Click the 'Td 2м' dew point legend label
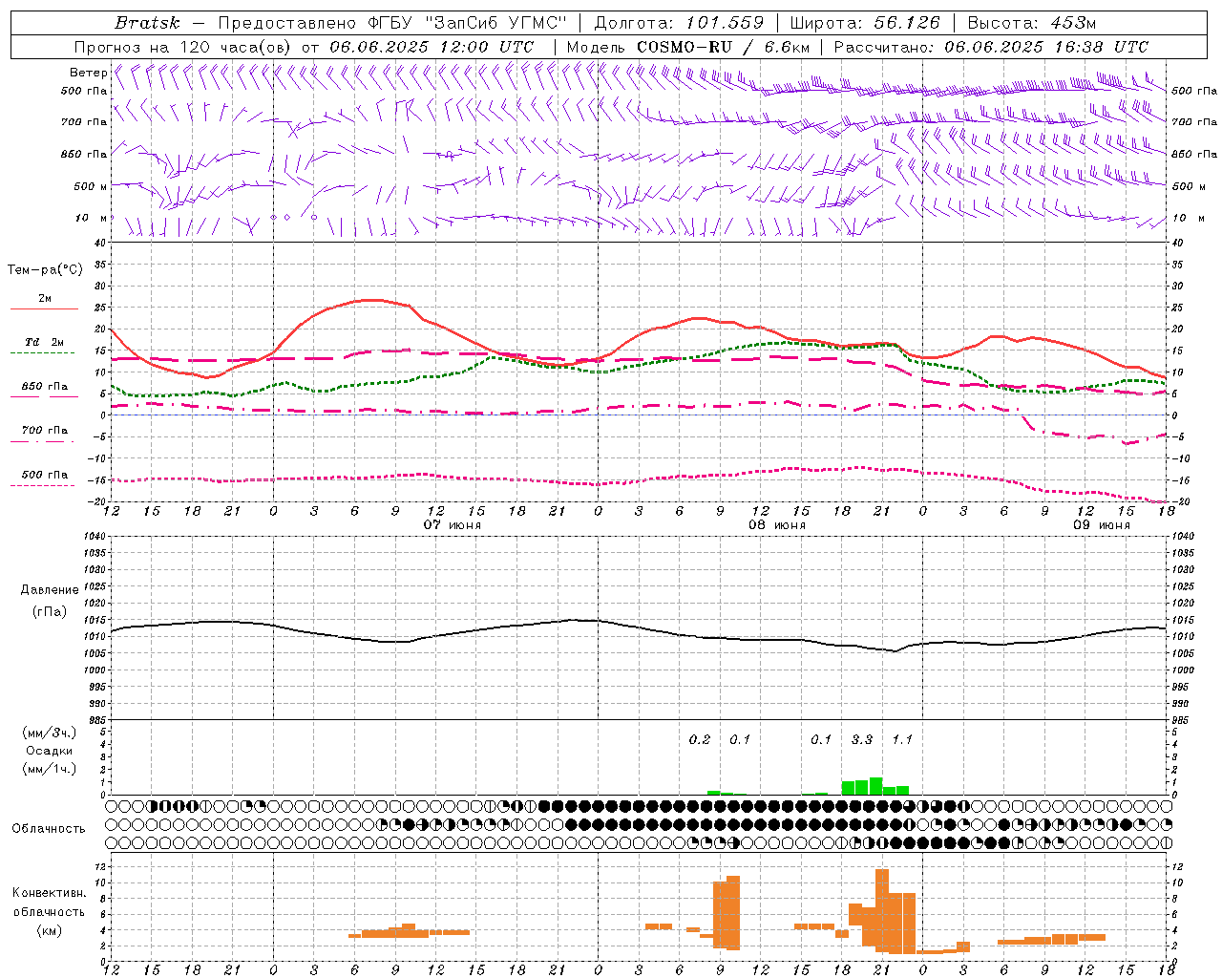This screenshot has height=978, width=1222. (x=45, y=342)
